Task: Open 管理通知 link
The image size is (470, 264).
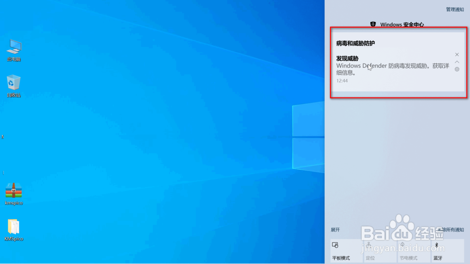Action: click(x=454, y=9)
